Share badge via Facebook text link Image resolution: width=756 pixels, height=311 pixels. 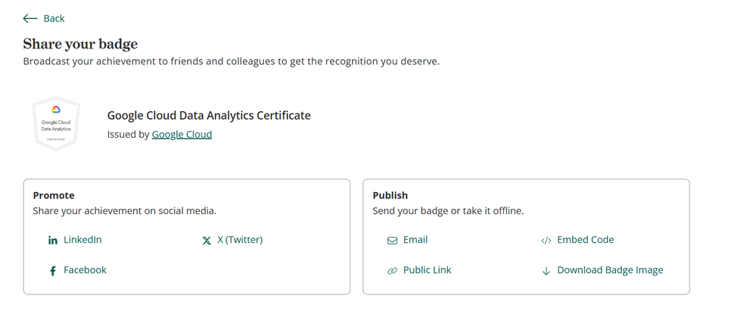coord(85,270)
